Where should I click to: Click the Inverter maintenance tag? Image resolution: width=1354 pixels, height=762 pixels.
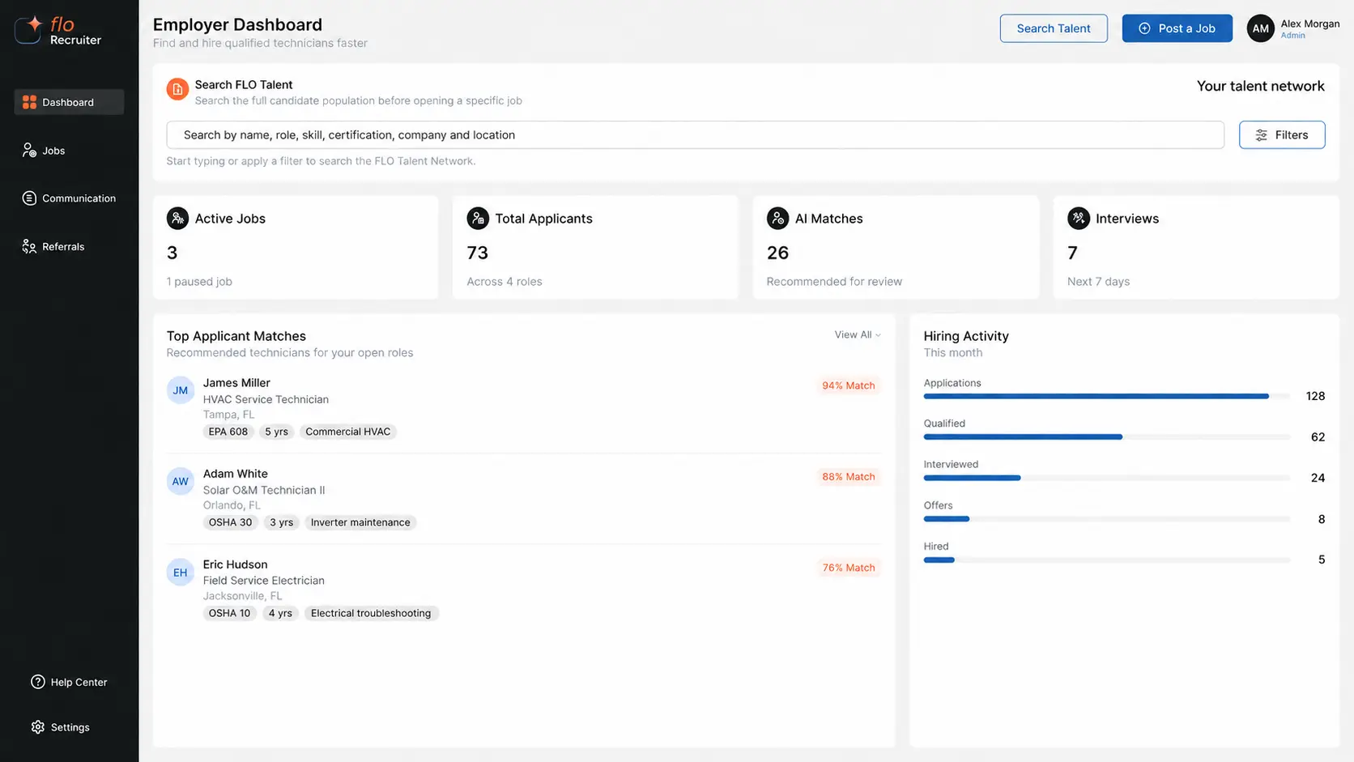(x=360, y=522)
